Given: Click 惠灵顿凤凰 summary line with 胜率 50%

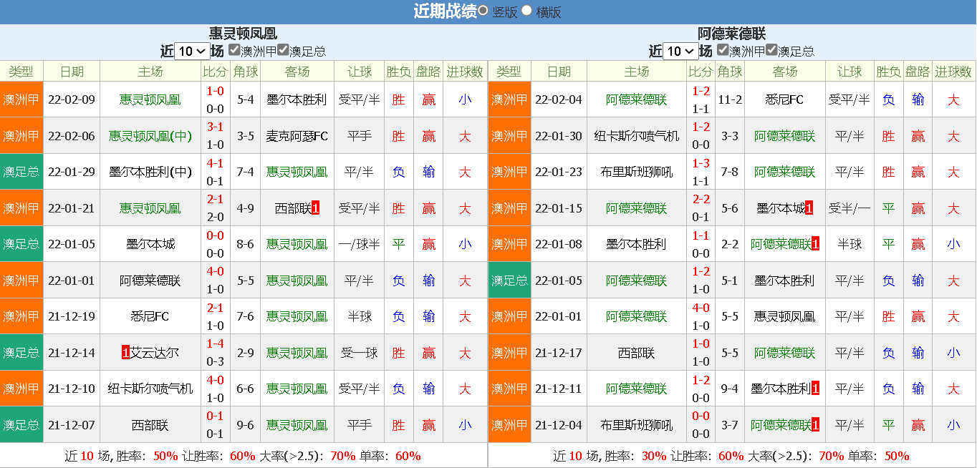Looking at the screenshot, I should pos(243,456).
